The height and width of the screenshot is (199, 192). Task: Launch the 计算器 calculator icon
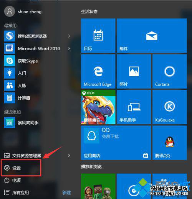[10, 98]
